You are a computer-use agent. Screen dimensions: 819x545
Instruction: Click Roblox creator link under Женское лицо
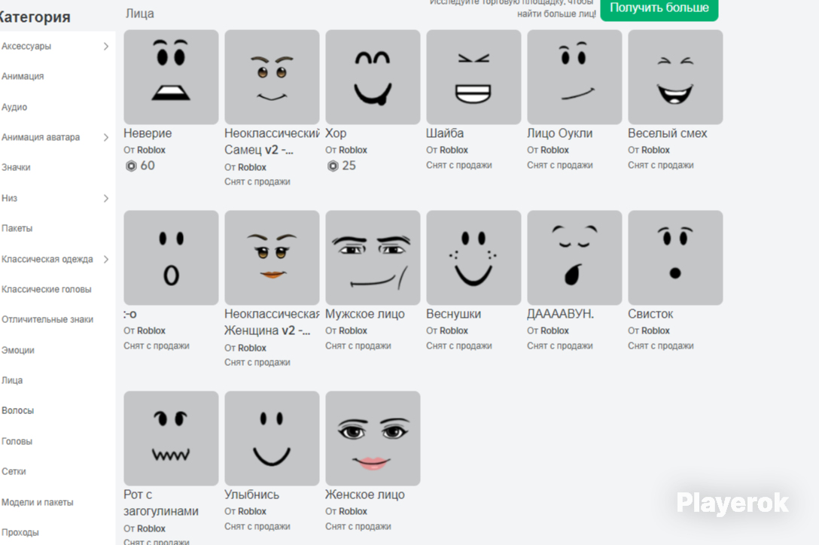tap(352, 512)
